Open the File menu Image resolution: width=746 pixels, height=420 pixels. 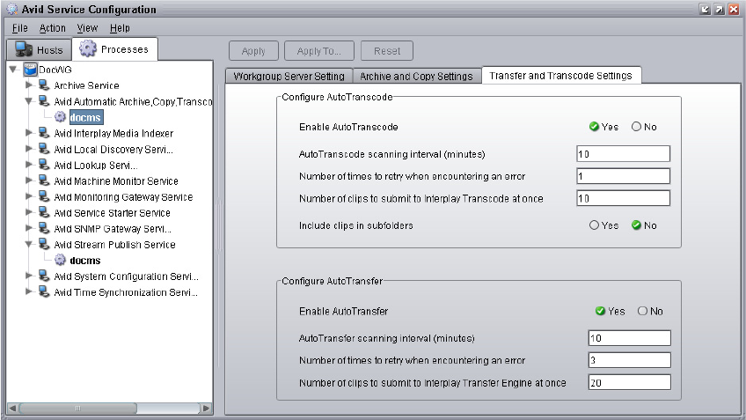tap(20, 28)
